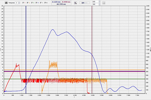Click the BIP readout button
This screenshot has width=151, height=100.
(x=85, y=3)
